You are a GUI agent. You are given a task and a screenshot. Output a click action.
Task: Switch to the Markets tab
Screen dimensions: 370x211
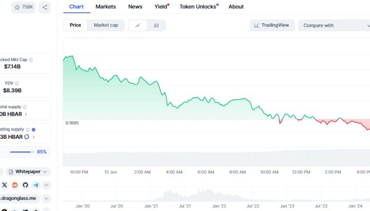coord(106,7)
